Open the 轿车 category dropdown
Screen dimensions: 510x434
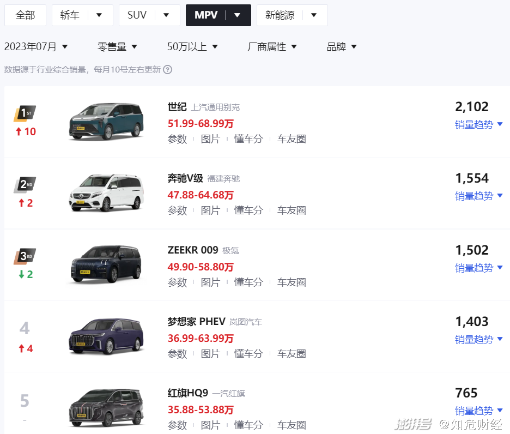[x=82, y=15]
